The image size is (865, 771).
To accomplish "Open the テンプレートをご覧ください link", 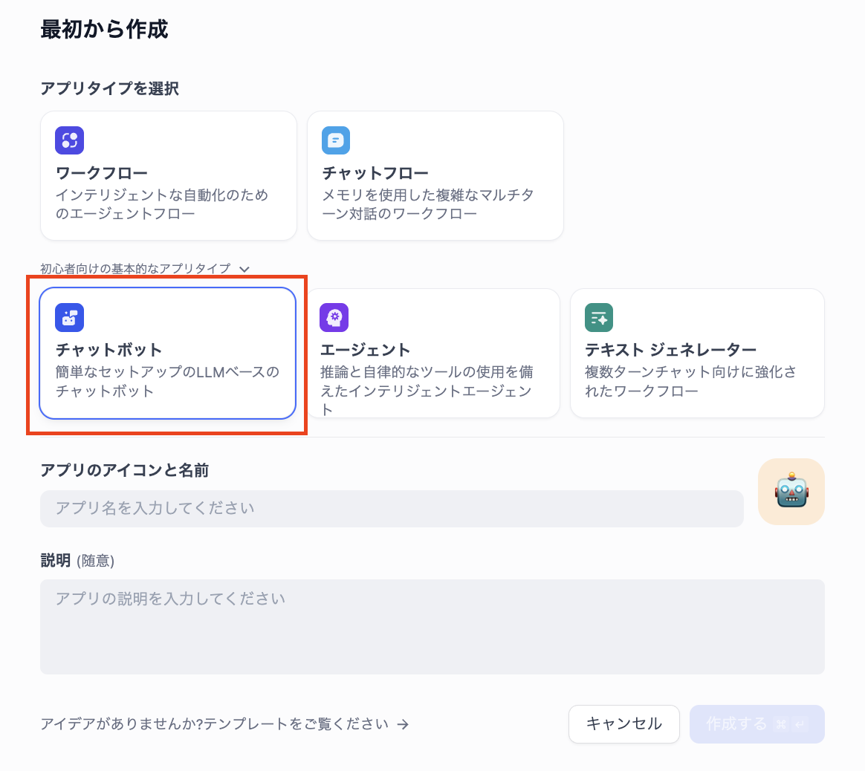I will pos(216,724).
